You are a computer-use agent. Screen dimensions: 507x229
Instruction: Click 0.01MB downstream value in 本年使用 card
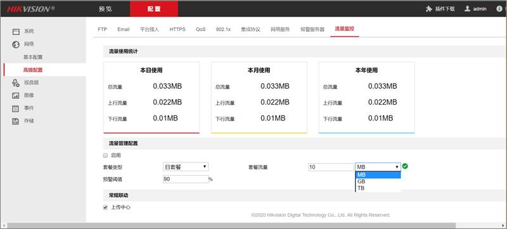point(381,119)
